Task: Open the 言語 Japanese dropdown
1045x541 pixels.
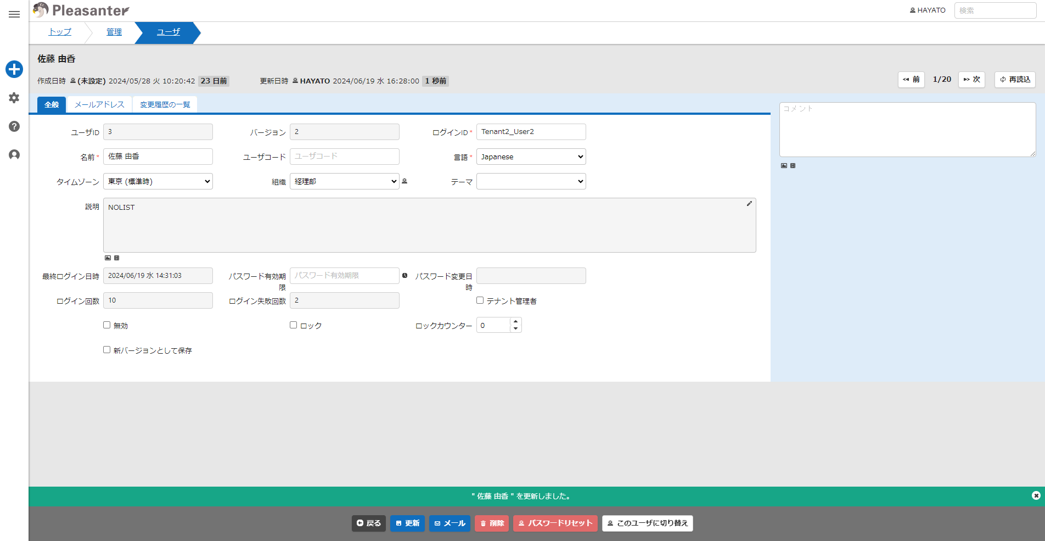Action: coord(531,157)
